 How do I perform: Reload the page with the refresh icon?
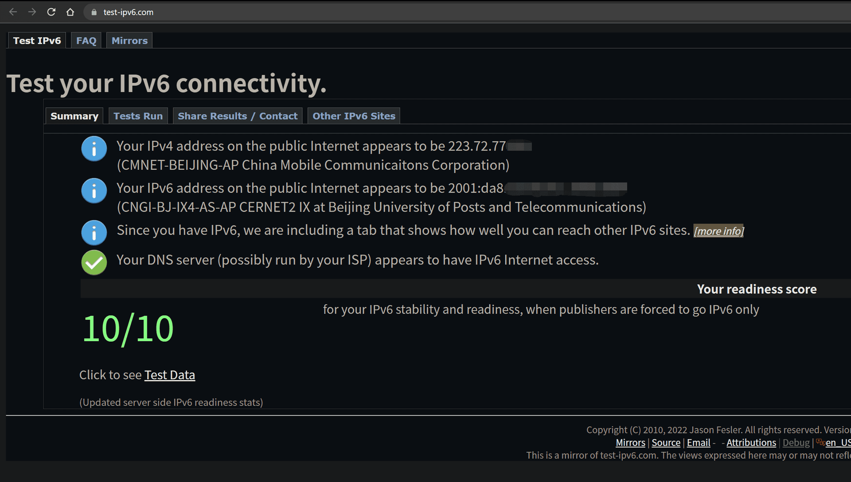[x=51, y=12]
